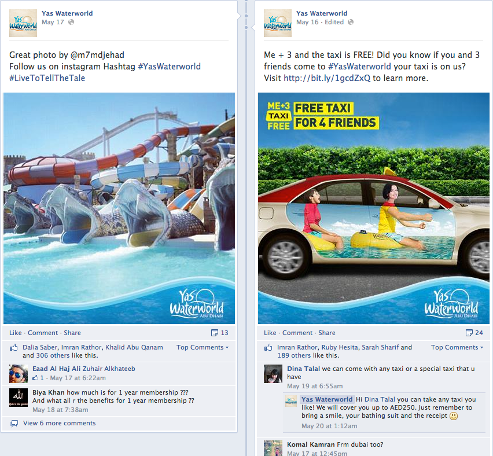This screenshot has height=456, width=493.
Task: Share the free taxi post
Action: click(327, 333)
